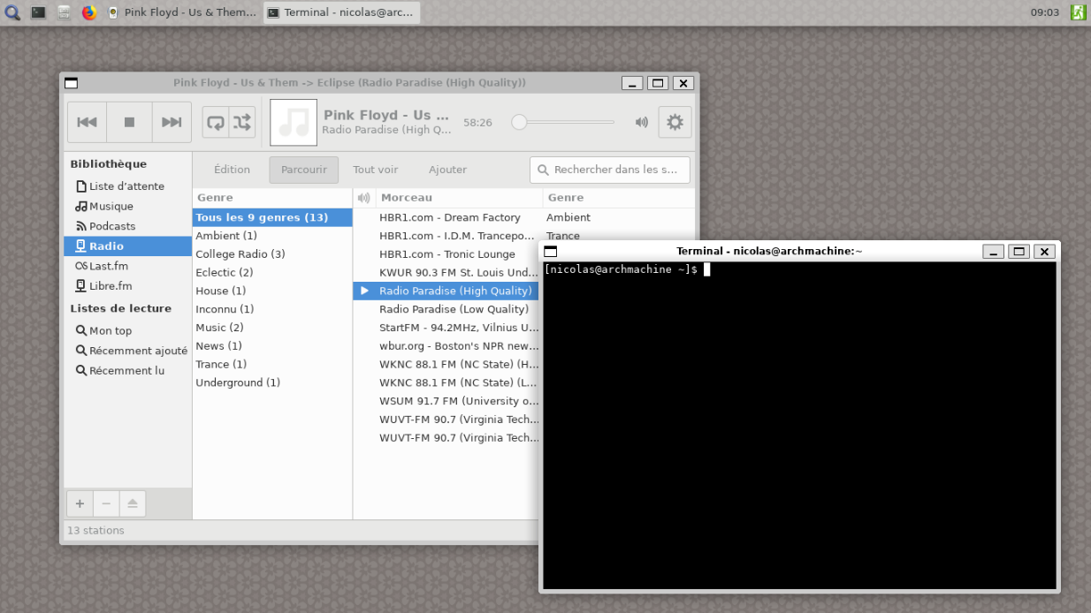Filter by Inconnu (1) genre
1091x613 pixels.
272,309
